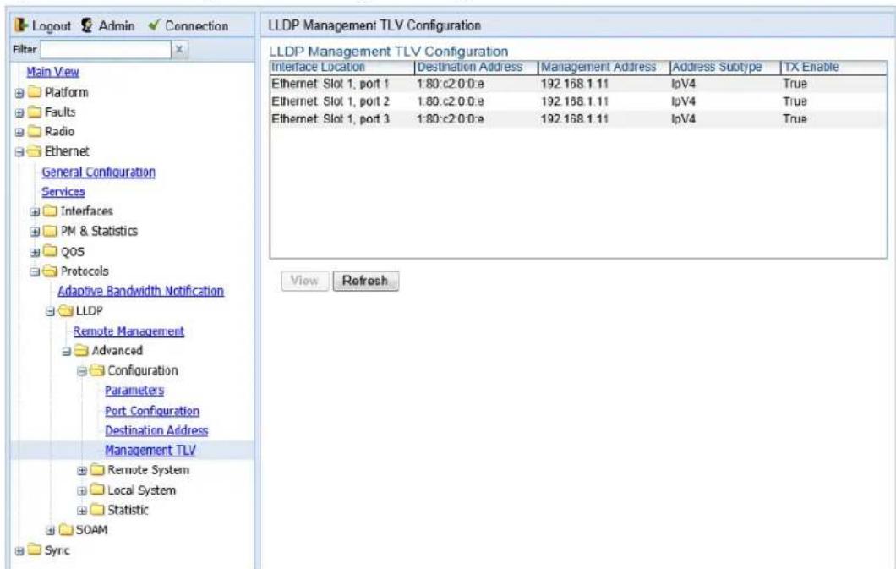The width and height of the screenshot is (896, 569).
Task: Expand the Sync tree node
Action: (x=19, y=550)
